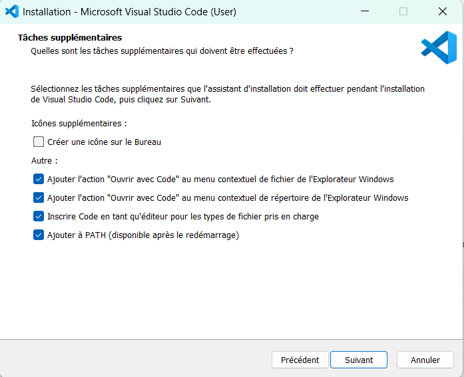
Task: Click the large VS Code logo in header
Action: click(x=439, y=47)
